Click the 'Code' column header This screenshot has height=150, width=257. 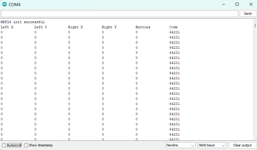pyautogui.click(x=174, y=27)
